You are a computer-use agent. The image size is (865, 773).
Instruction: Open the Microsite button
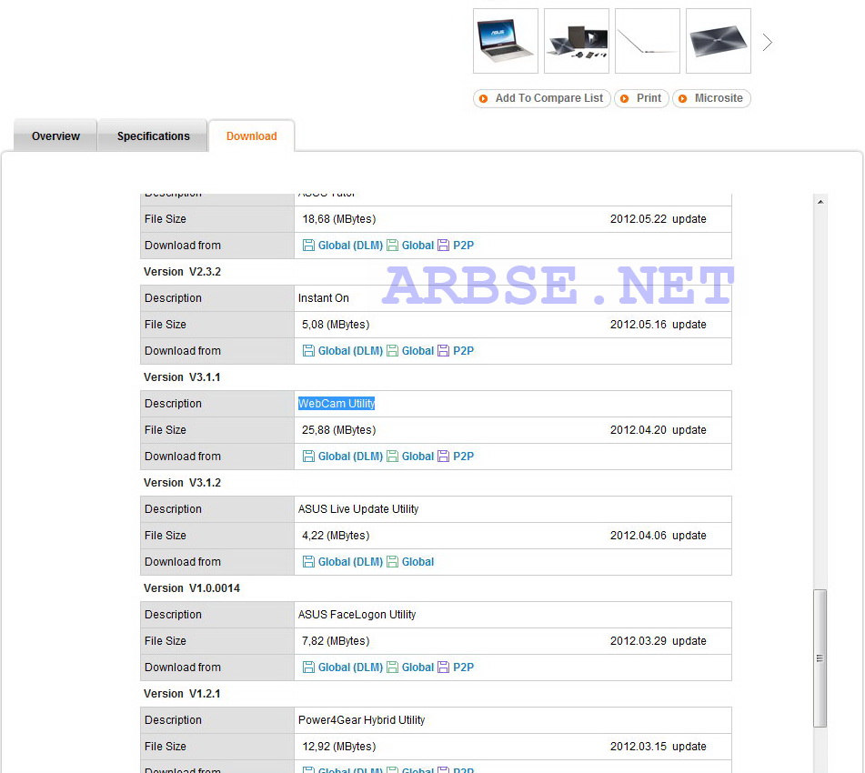click(x=711, y=98)
